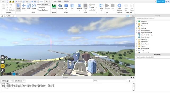Open the Output panel options menu
Image resolution: width=170 pixels, height=95 pixels.
pos(133,81)
